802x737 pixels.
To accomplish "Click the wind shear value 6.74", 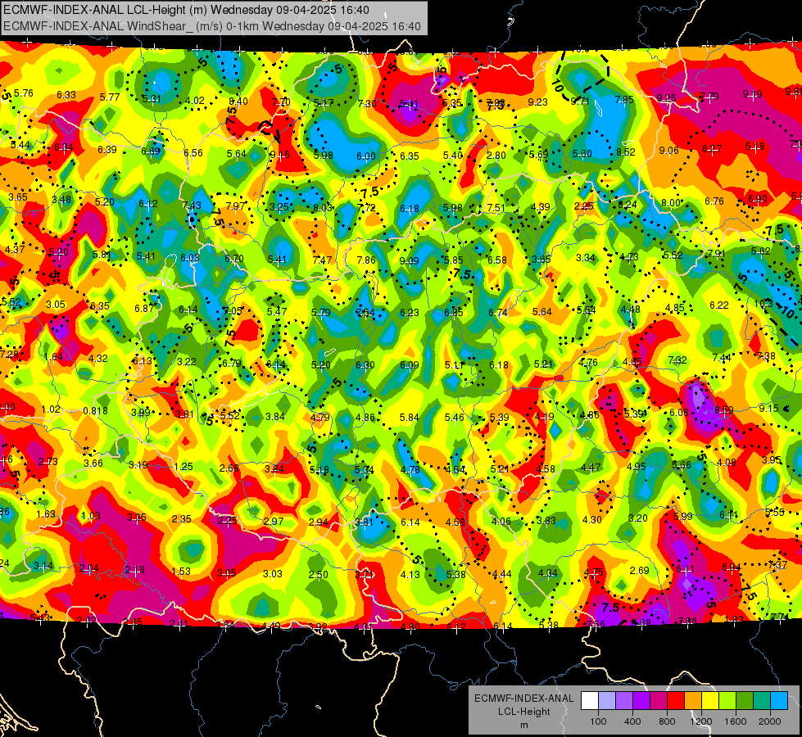I will tap(498, 312).
